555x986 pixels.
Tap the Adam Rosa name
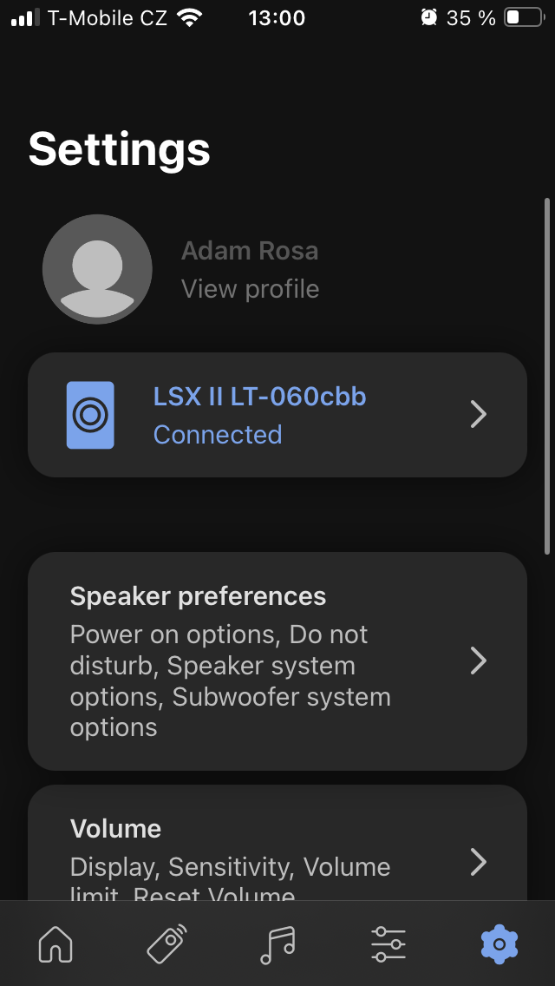click(250, 251)
